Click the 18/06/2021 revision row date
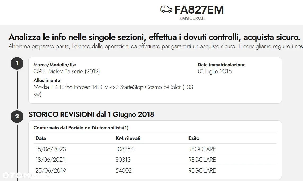303x181 pixels. coord(50,160)
